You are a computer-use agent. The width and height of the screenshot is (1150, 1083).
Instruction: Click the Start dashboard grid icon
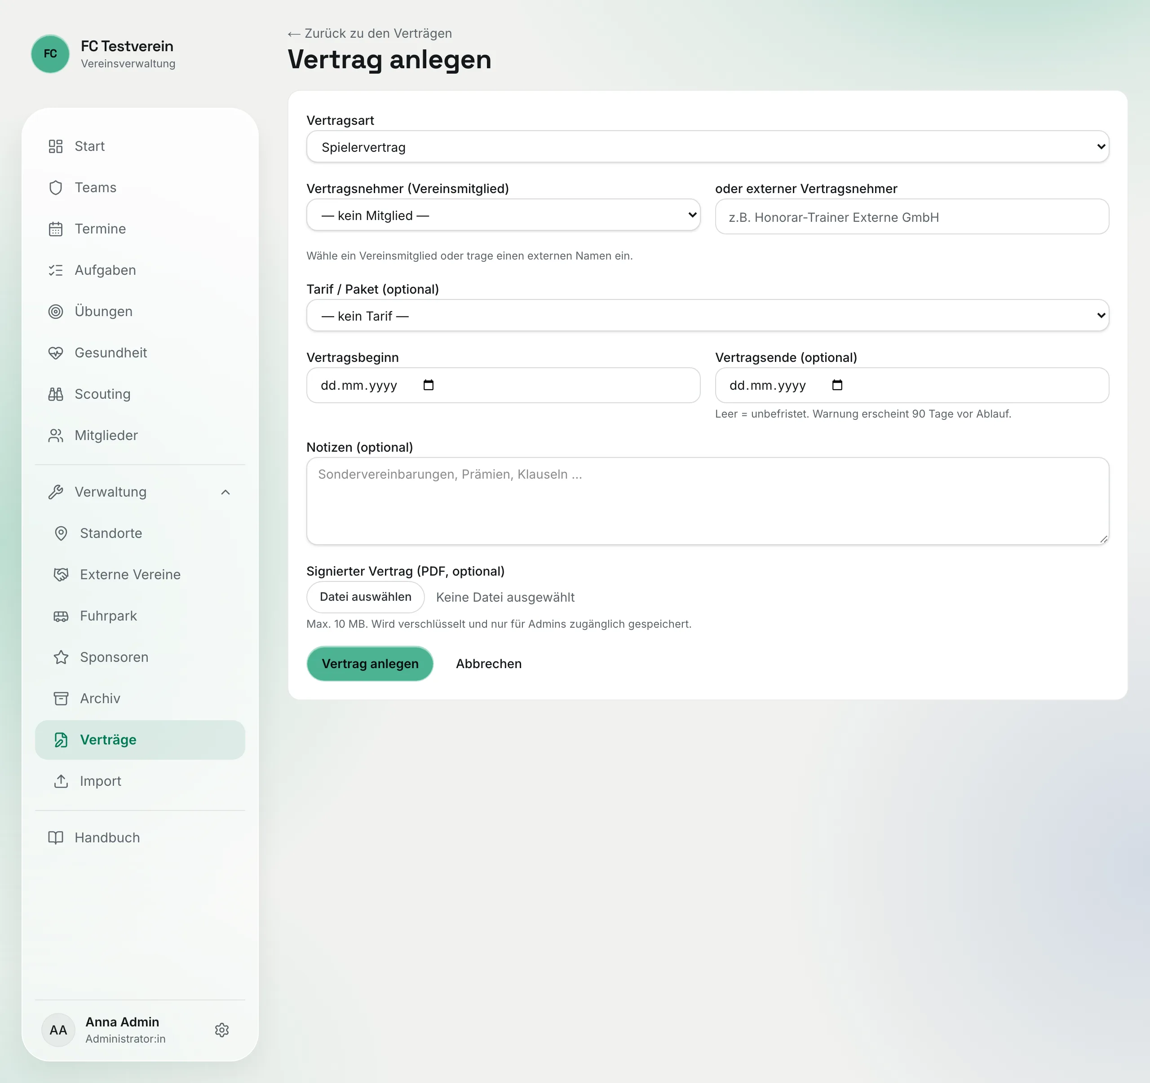click(x=56, y=146)
